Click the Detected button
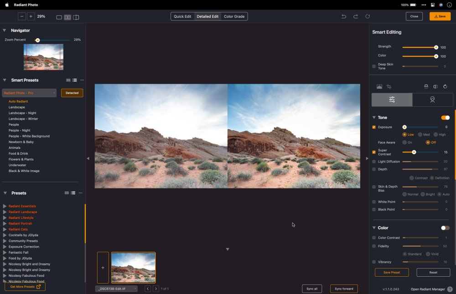This screenshot has width=456, height=294. pos(72,93)
